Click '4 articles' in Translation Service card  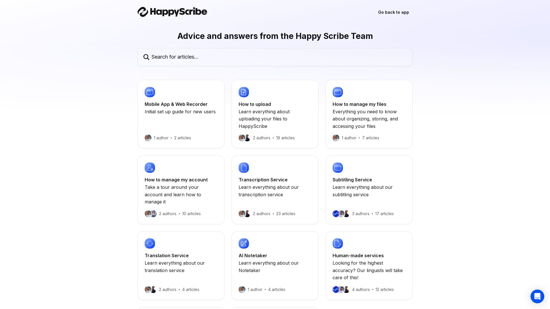click(191, 290)
